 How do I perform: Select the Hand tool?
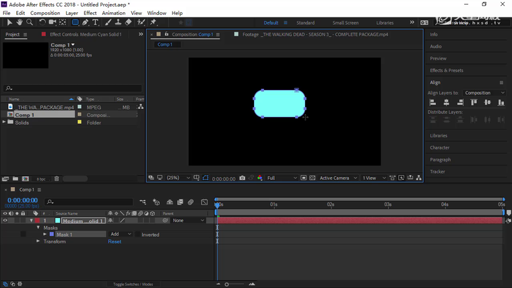(x=20, y=22)
